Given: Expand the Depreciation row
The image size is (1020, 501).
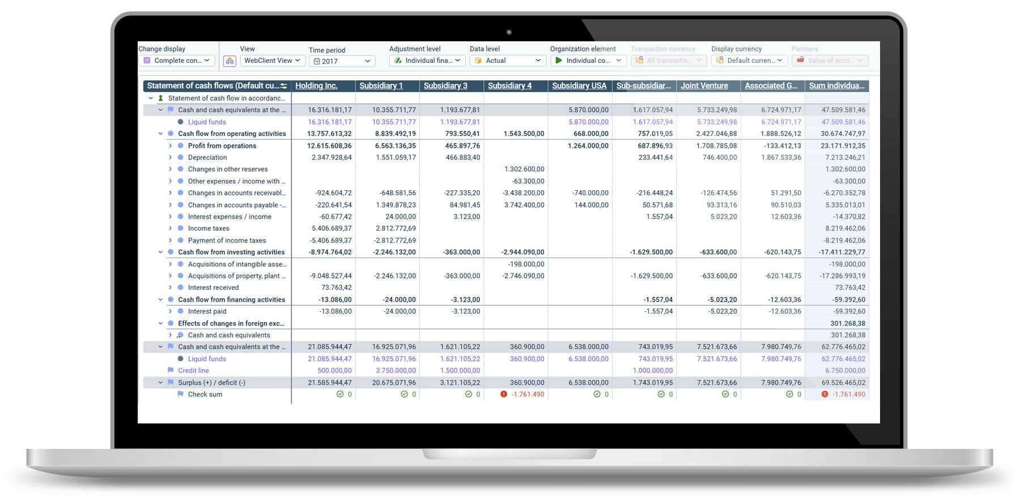Looking at the screenshot, I should coord(170,157).
